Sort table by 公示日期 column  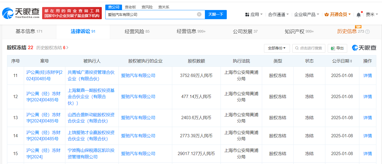351,61
